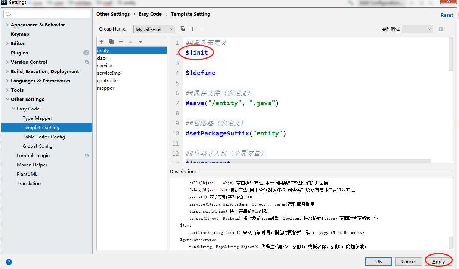Click the $time entry in description
459x269 pixels.
pos(186,225)
